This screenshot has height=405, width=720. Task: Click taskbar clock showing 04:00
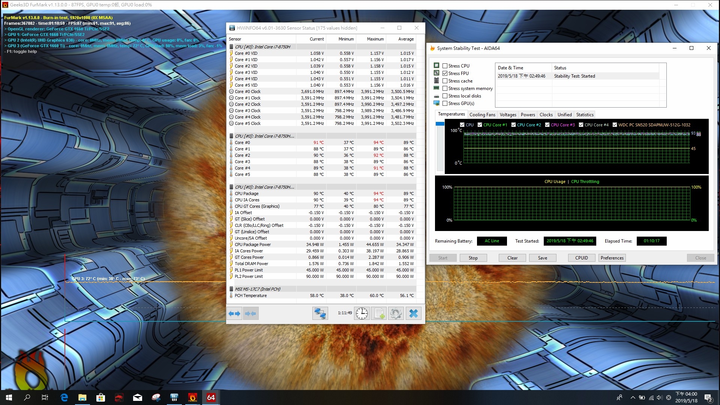point(686,397)
